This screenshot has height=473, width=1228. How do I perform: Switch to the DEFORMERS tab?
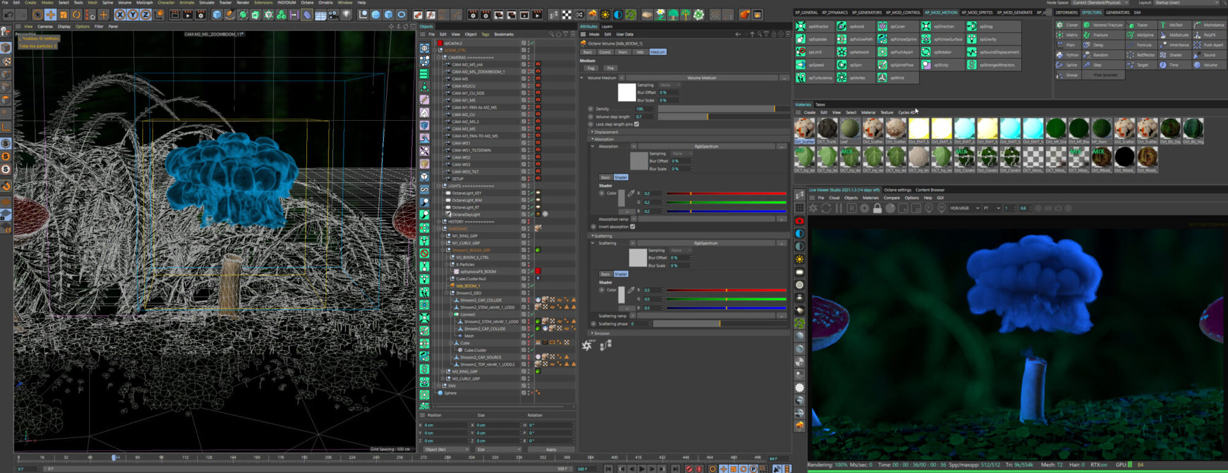pyautogui.click(x=1067, y=12)
